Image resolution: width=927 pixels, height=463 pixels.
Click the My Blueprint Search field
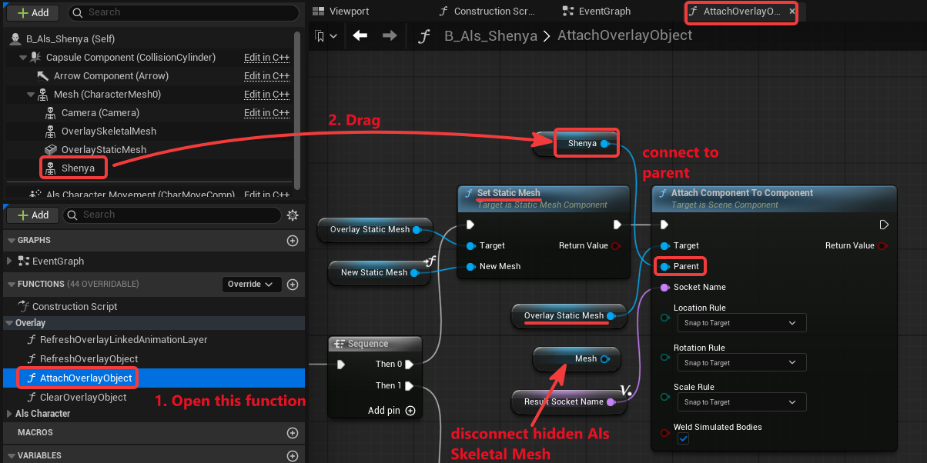pyautogui.click(x=172, y=215)
